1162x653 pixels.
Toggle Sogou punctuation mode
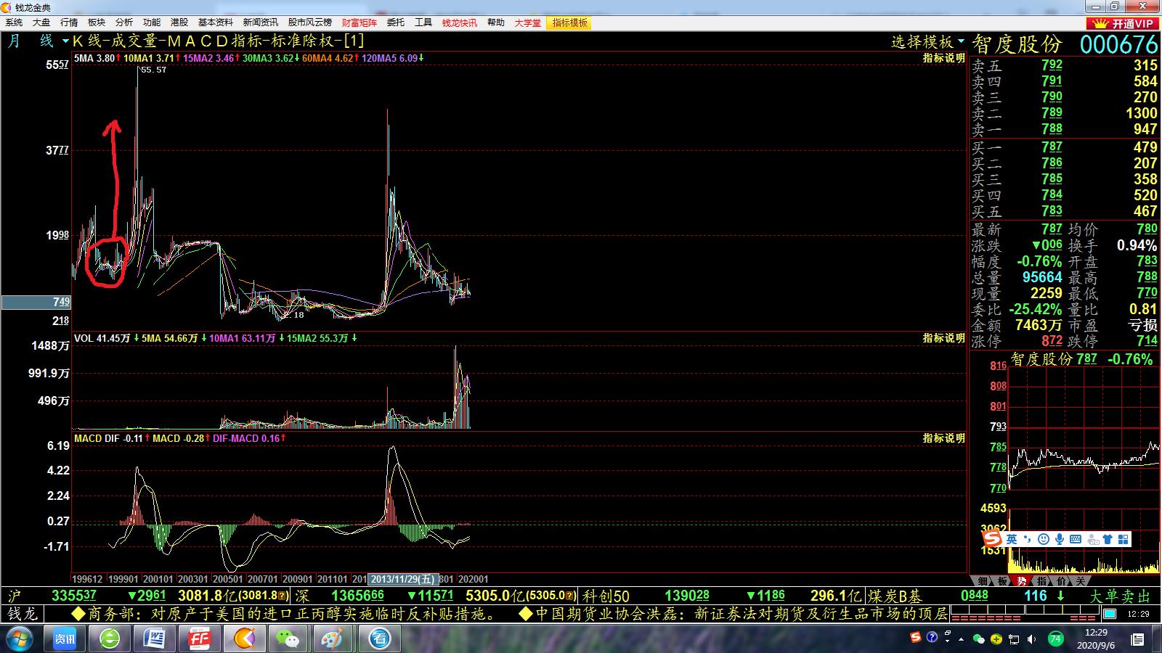click(1028, 539)
